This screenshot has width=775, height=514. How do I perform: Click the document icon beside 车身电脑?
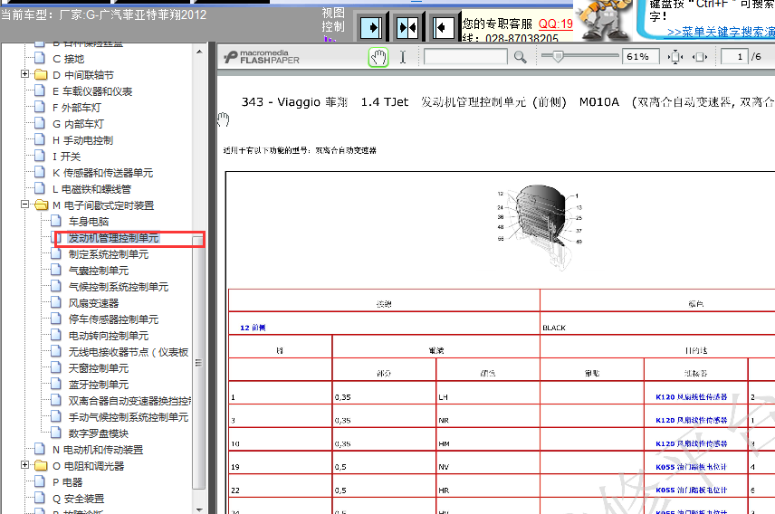[x=56, y=221]
